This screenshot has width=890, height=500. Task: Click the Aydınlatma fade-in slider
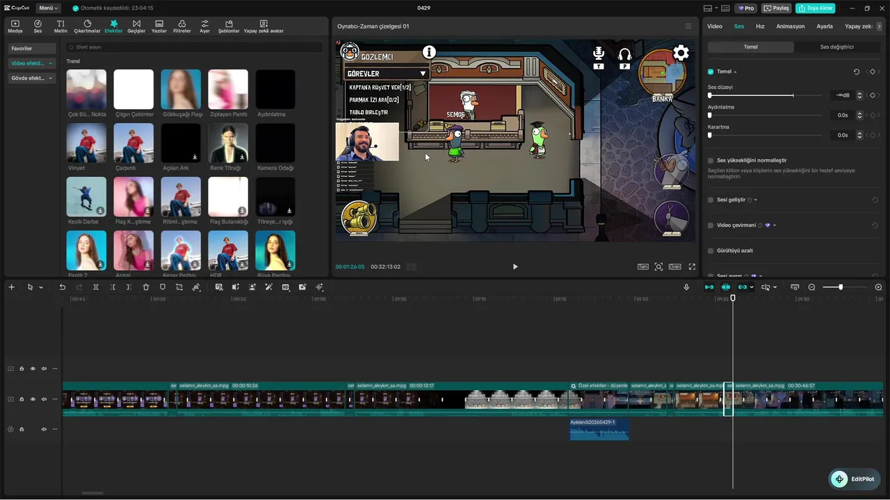(766, 115)
